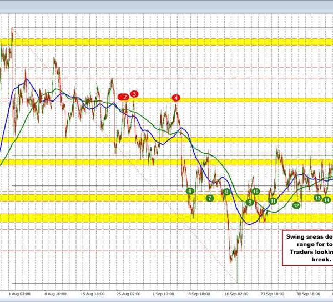
Task: Select green marker number 14
Action: pos(327,199)
